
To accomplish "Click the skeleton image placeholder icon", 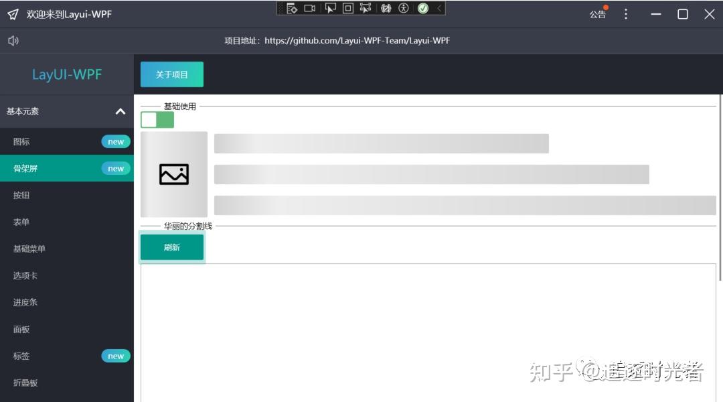I will [x=173, y=174].
